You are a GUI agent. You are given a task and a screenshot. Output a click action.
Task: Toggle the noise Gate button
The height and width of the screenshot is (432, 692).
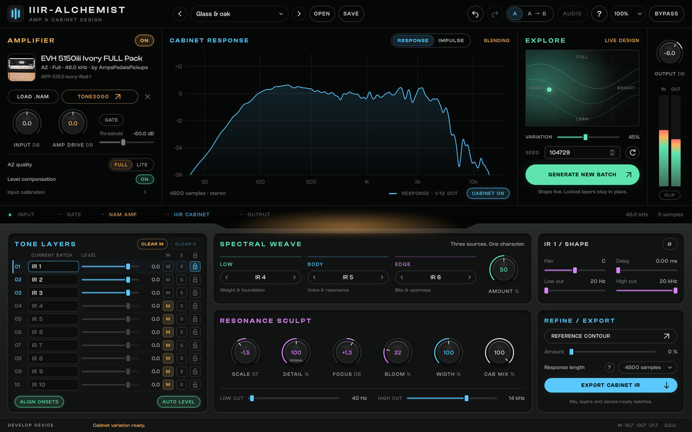coord(111,120)
